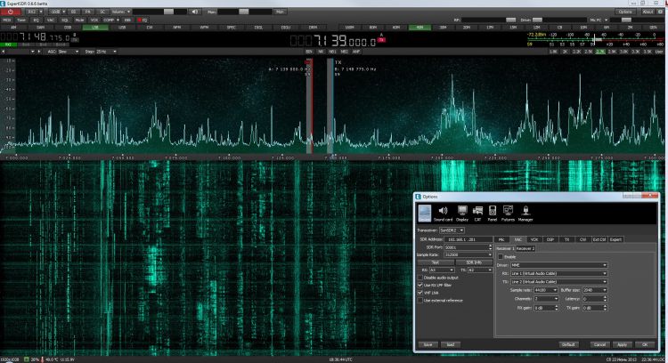
Task: Open the Options button at top right
Action: [x=625, y=12]
